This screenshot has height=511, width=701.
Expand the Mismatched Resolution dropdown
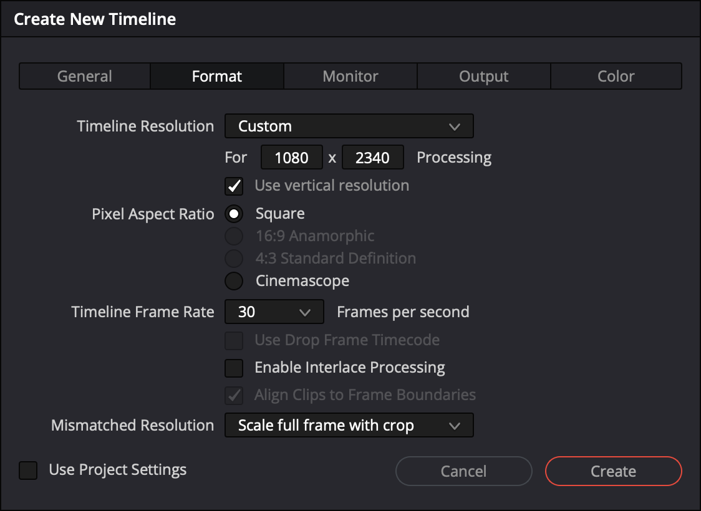349,426
